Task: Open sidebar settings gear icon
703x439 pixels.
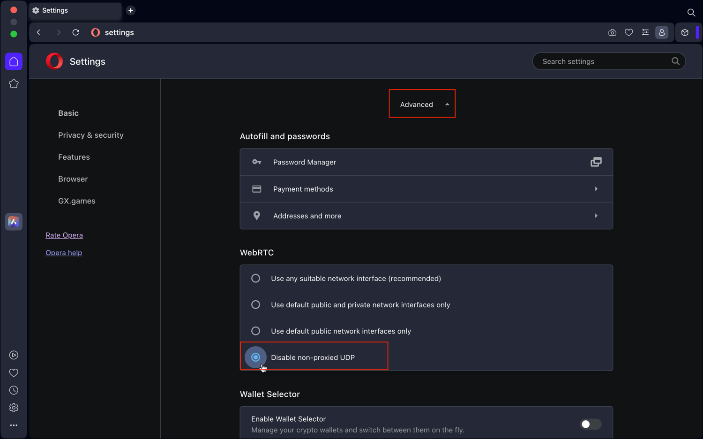Action: [14, 408]
